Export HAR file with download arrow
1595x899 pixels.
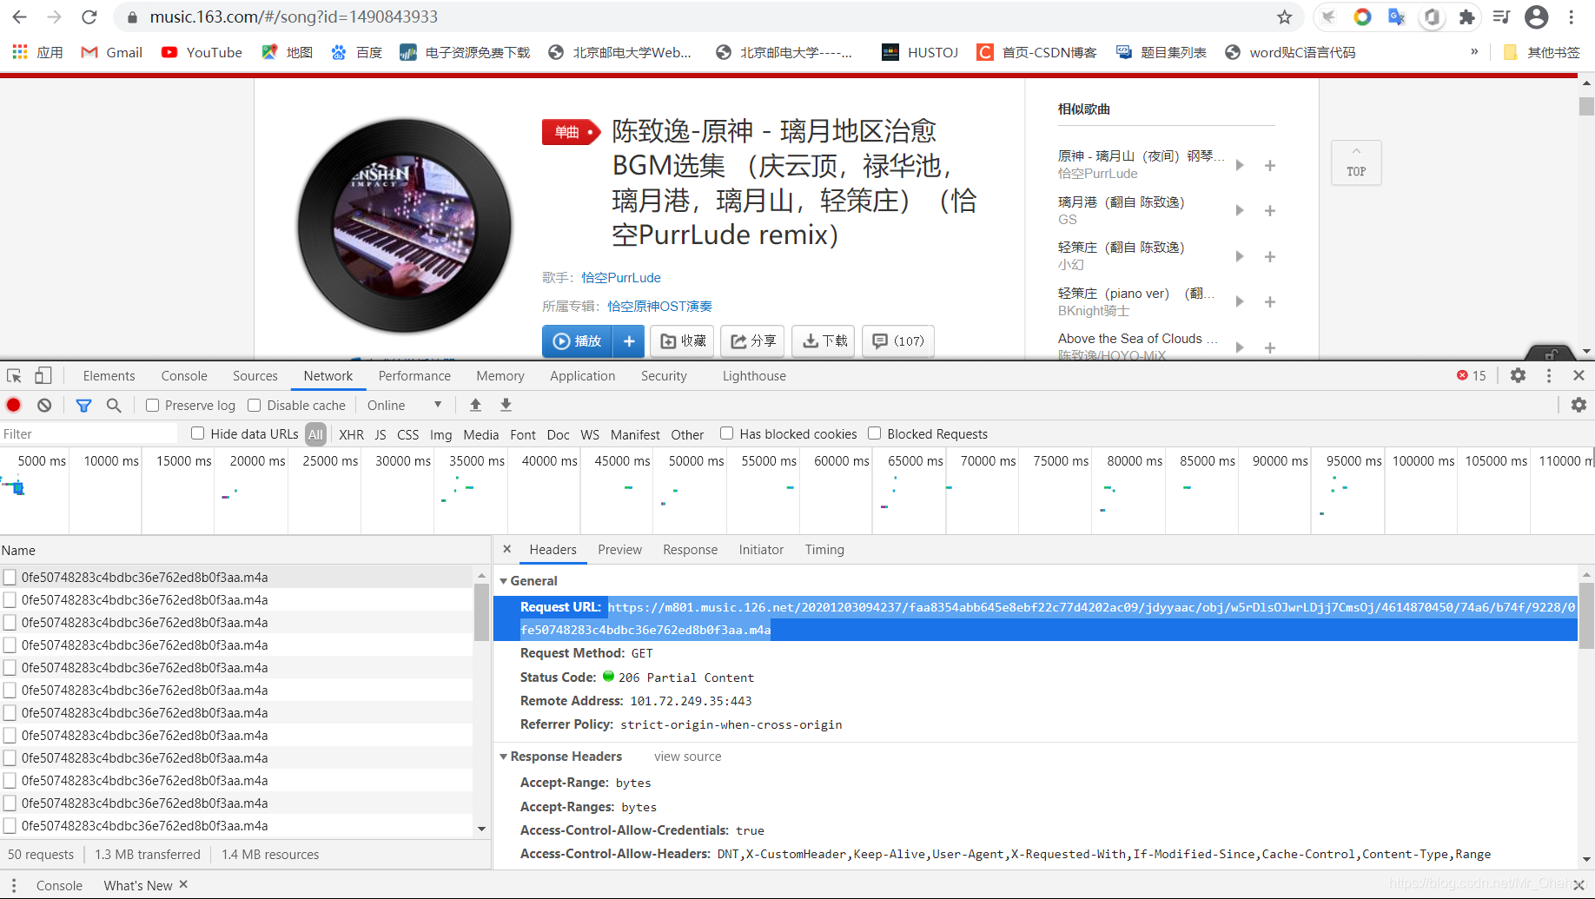click(506, 405)
